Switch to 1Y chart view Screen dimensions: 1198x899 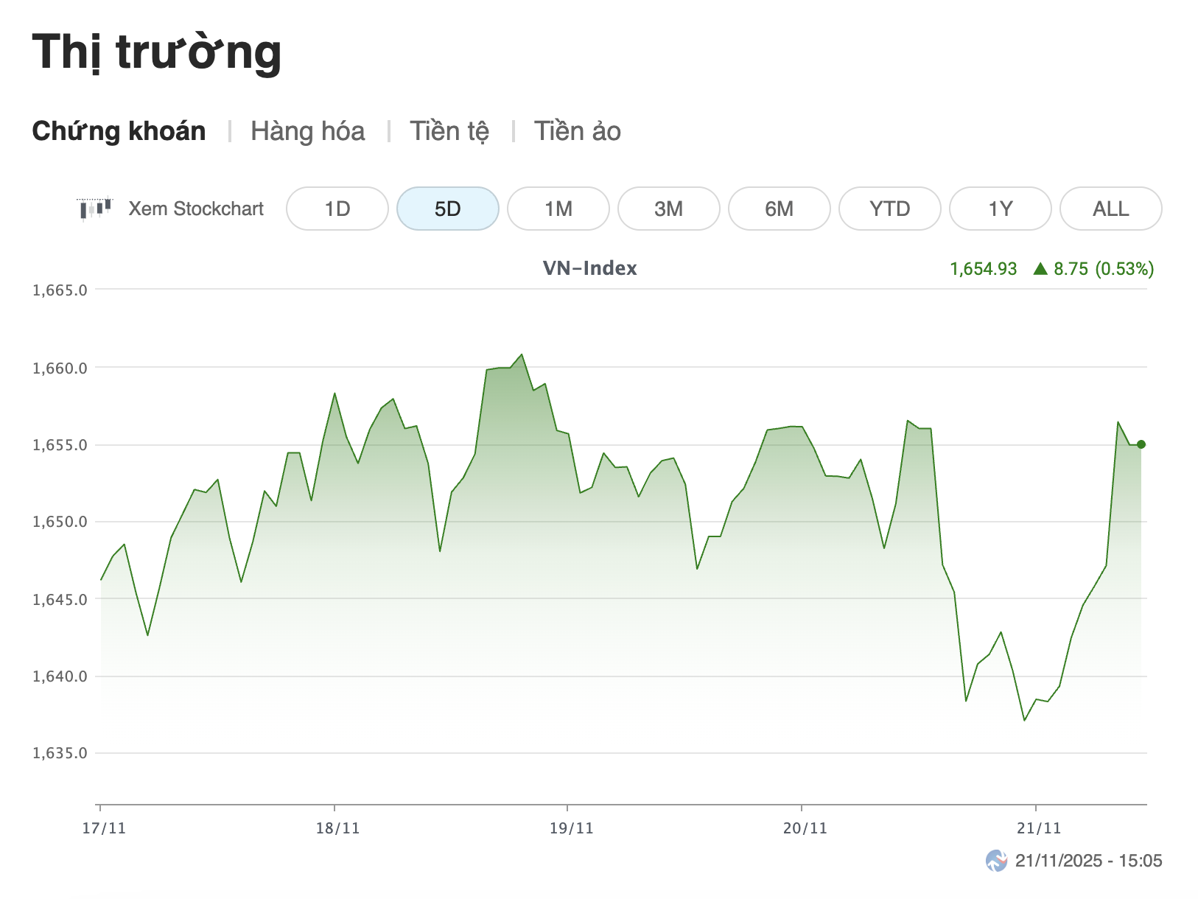[1000, 209]
